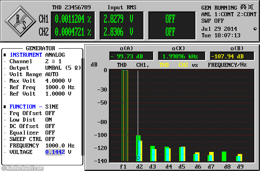The height and width of the screenshot is (171, 260).
Task: Click the second muted speaker icon
Action: [x=251, y=7]
